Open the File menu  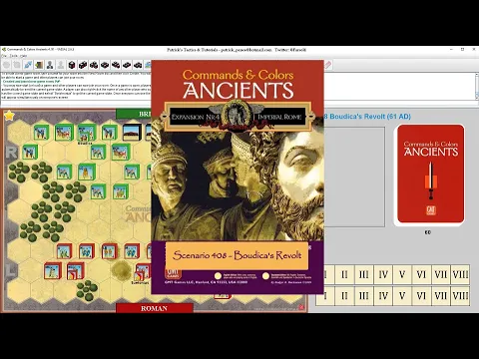[x=4, y=56]
